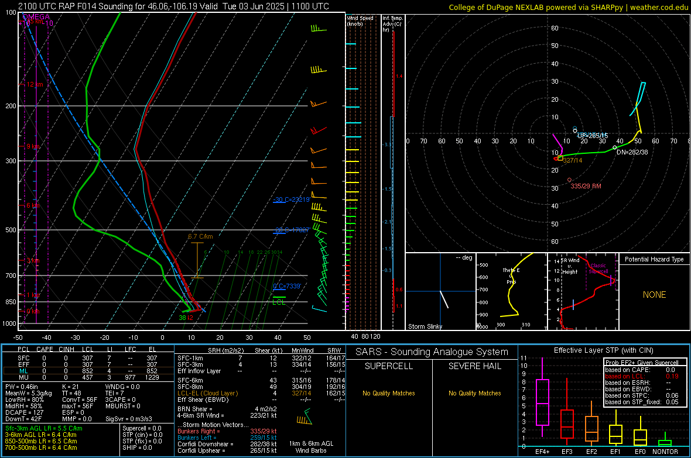691x458 pixels.
Task: Select the highlighted ML parcel row
Action: [x=88, y=371]
